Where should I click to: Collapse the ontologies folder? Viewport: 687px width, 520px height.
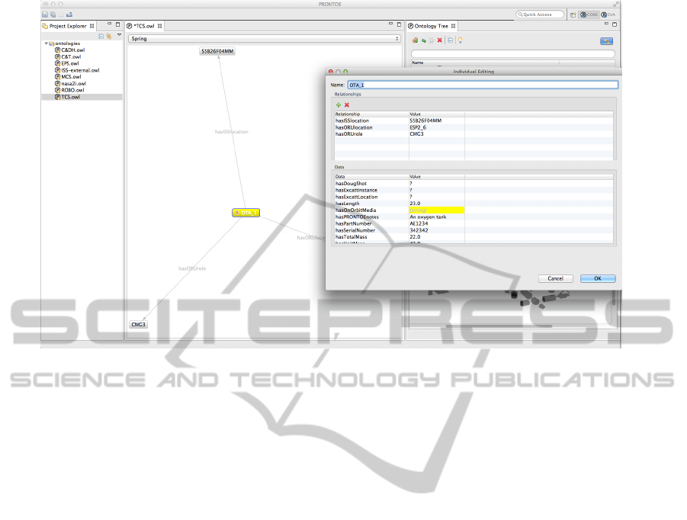(x=47, y=43)
